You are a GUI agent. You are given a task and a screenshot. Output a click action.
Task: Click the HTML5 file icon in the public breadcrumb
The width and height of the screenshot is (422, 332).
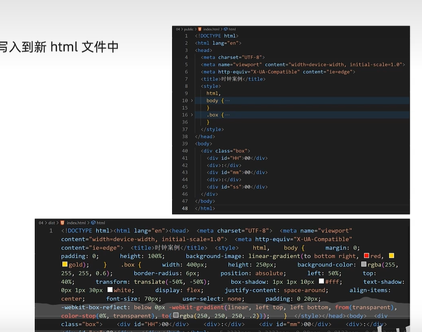click(200, 29)
